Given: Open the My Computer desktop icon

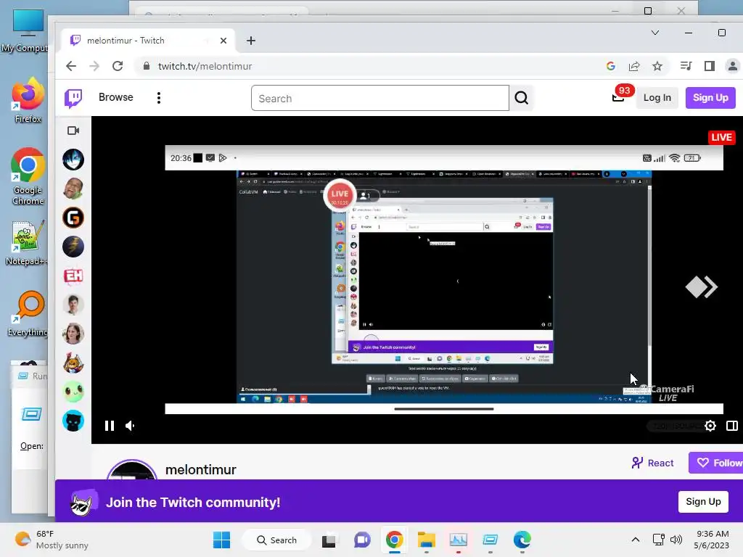Looking at the screenshot, I should [x=26, y=30].
